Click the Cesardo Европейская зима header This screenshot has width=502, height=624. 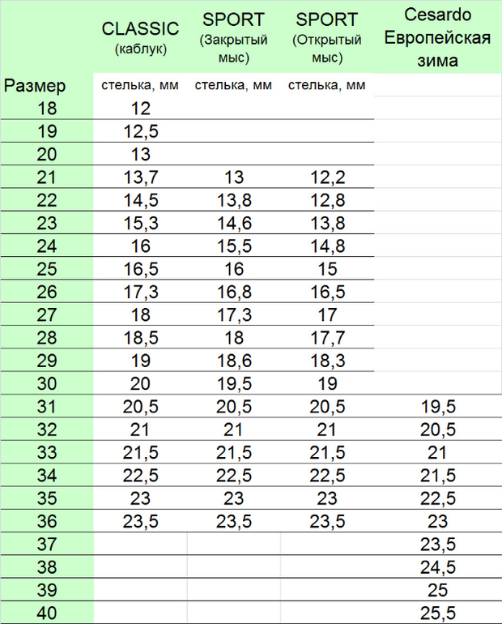tap(438, 37)
